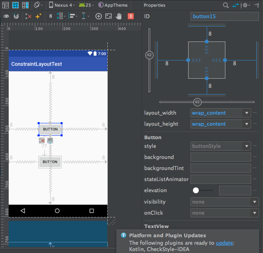Image resolution: width=263 pixels, height=253 pixels.
Task: Toggle autoconnect magnet icon
Action: click(16, 16)
